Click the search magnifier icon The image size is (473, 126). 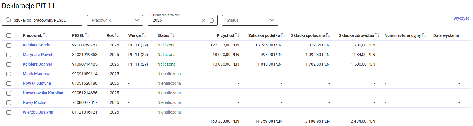9,20
